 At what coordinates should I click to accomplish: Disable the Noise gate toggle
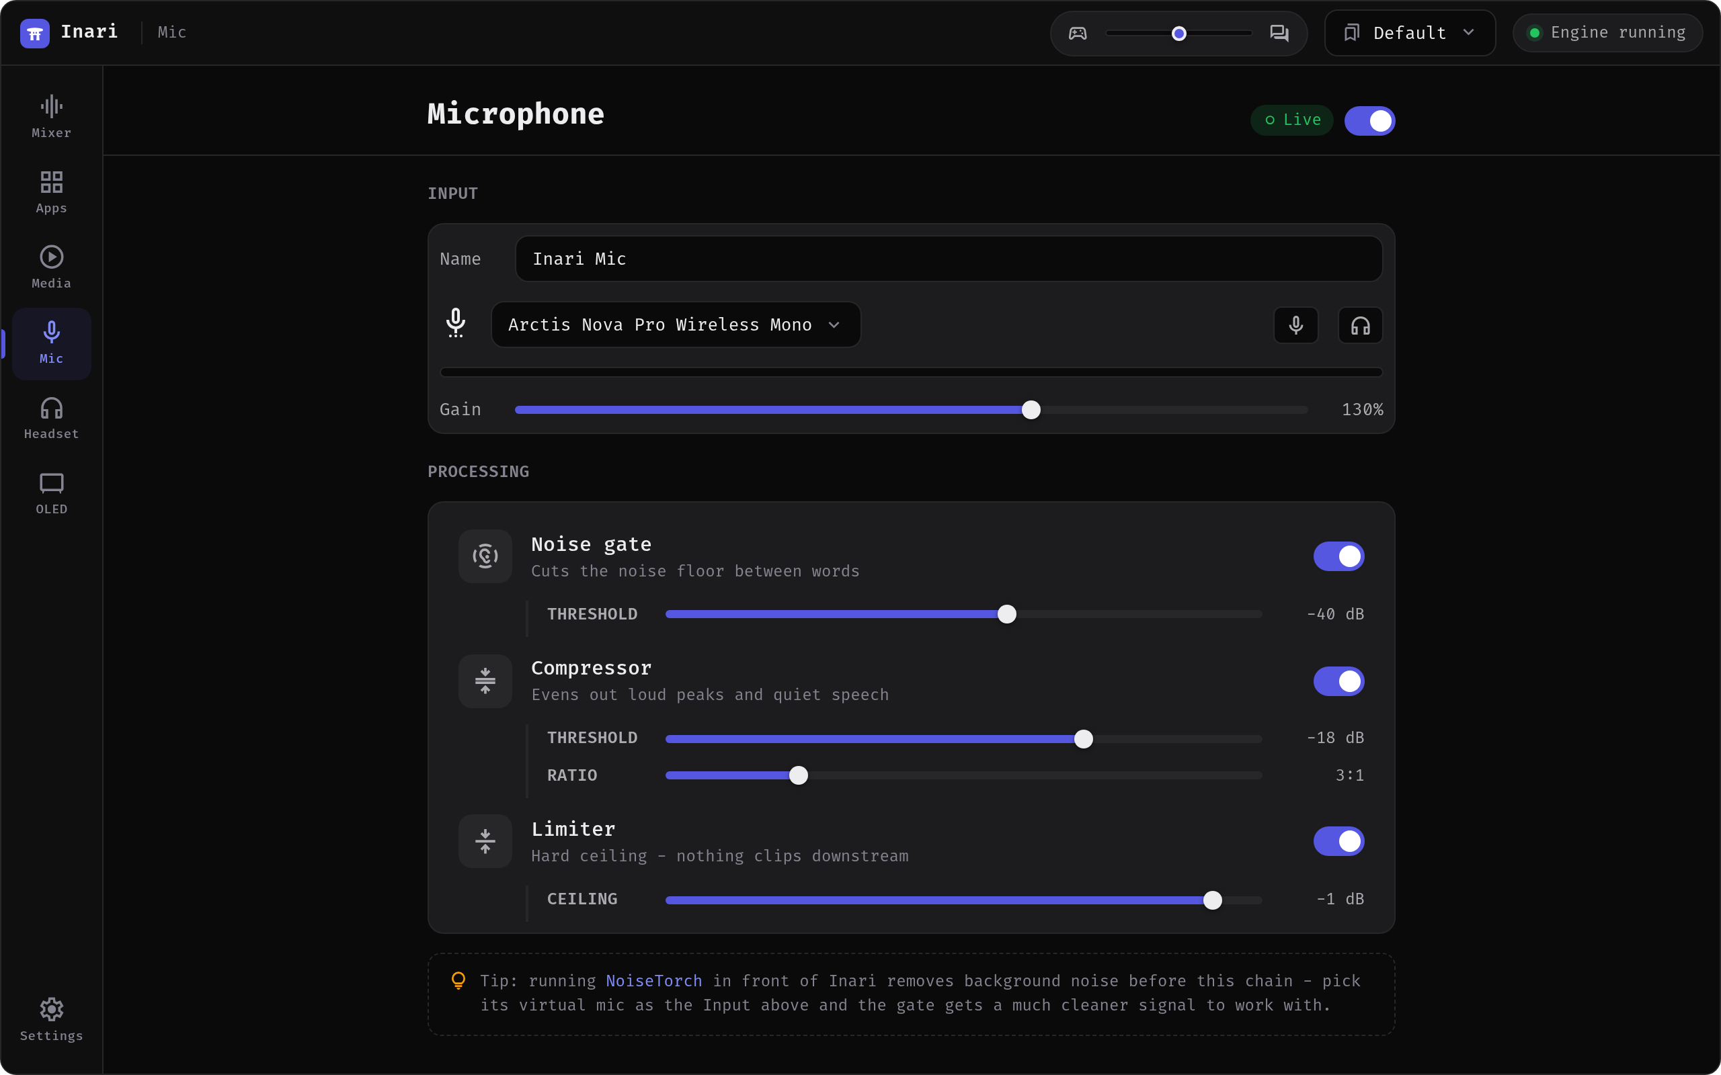[x=1338, y=556]
